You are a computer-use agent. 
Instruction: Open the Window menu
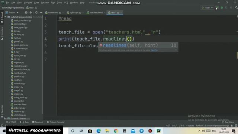tap(74, 3)
